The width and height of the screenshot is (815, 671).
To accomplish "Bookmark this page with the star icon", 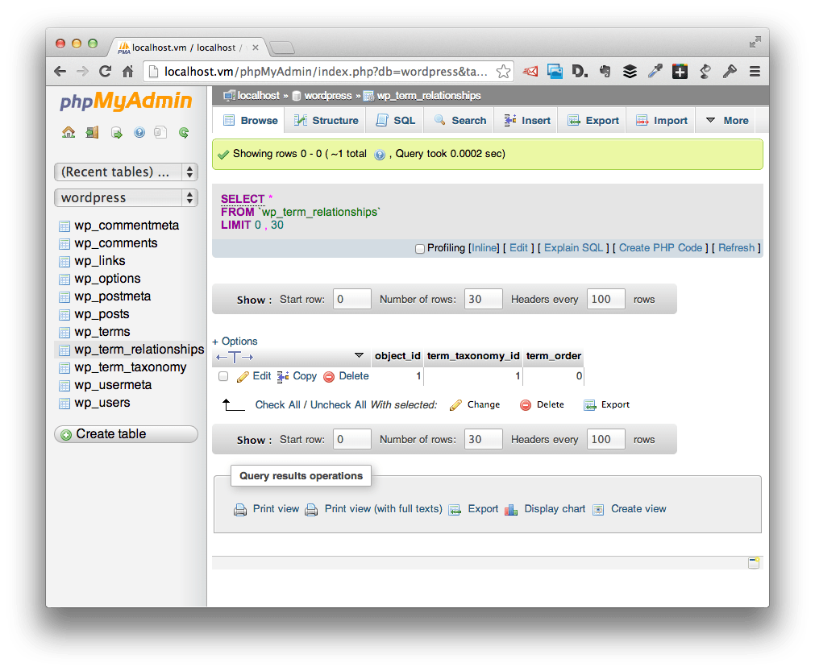I will [503, 72].
